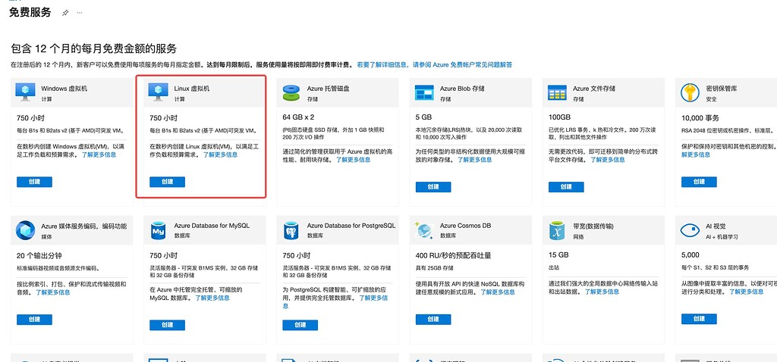This screenshot has width=777, height=362.
Task: Open 了解更多信息 in Windows 虚拟机 card
Action: click(99, 154)
